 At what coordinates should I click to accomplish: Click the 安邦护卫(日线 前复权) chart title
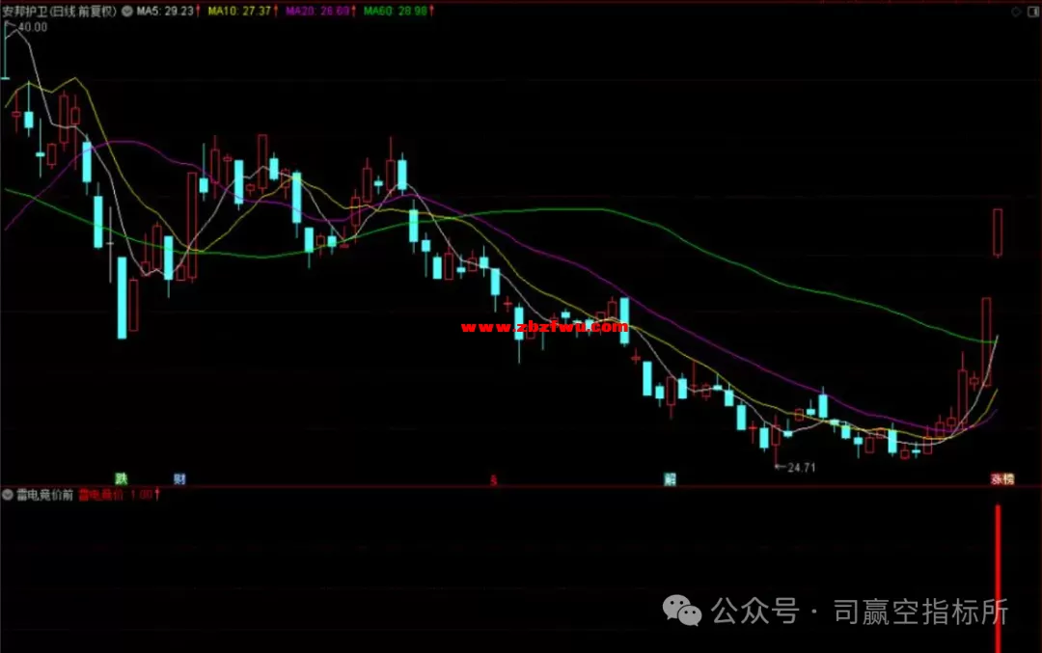[x=60, y=12]
